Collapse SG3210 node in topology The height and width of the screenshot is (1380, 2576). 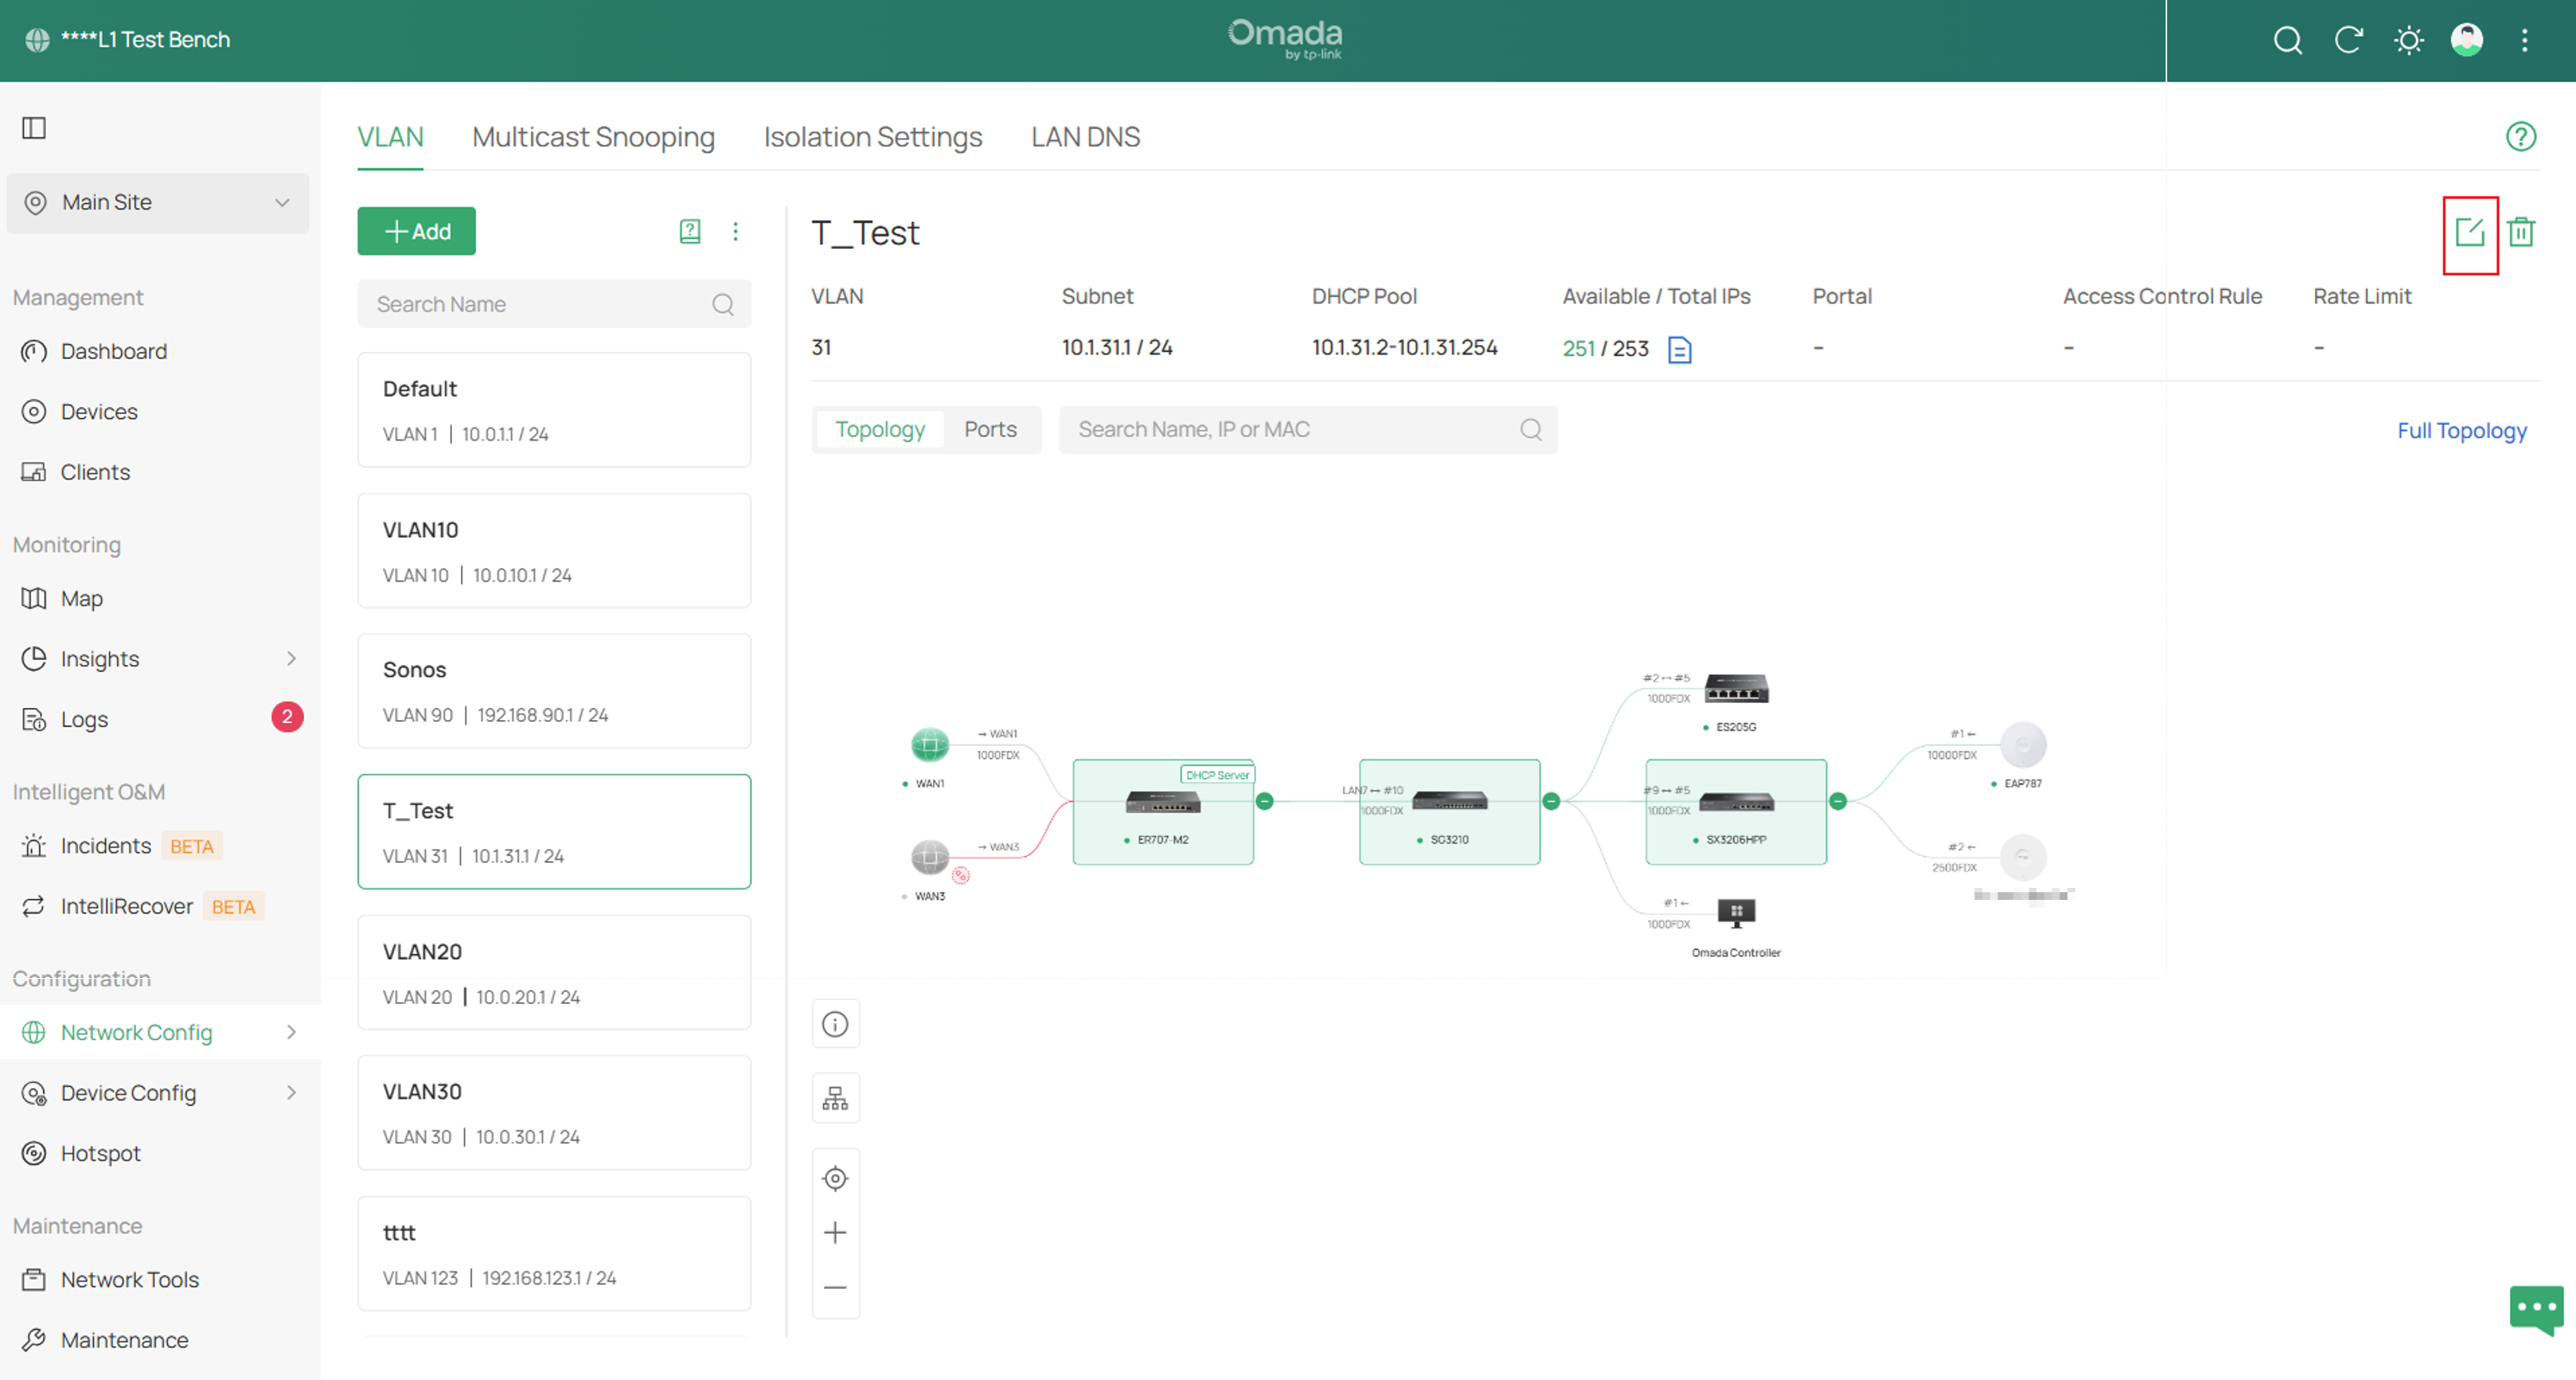pos(1551,802)
